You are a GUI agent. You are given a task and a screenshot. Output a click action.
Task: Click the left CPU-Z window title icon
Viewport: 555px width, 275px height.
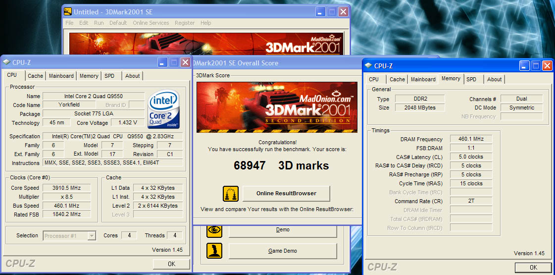7,62
